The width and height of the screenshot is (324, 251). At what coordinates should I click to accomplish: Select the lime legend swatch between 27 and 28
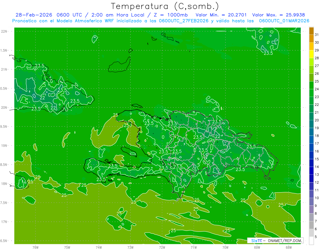tap(311, 62)
